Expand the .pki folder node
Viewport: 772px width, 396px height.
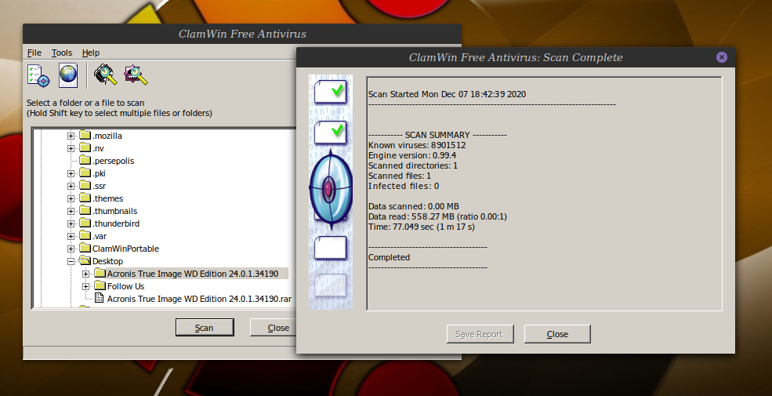(x=71, y=173)
